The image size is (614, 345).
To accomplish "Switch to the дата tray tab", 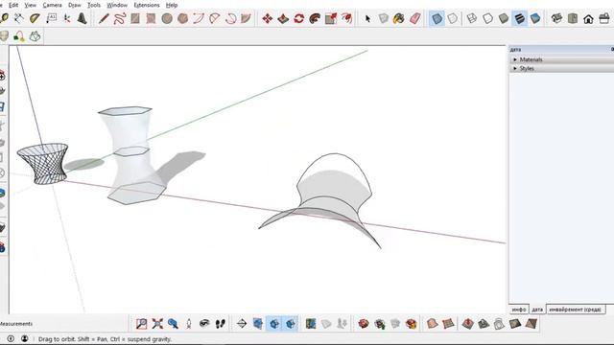I will (537, 309).
